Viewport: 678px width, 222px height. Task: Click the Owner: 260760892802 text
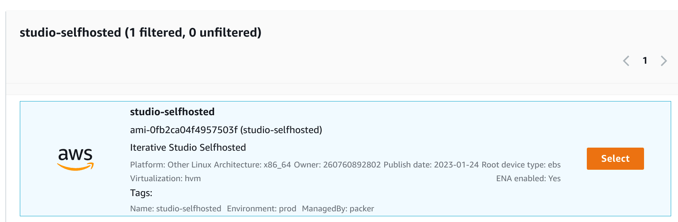point(337,165)
